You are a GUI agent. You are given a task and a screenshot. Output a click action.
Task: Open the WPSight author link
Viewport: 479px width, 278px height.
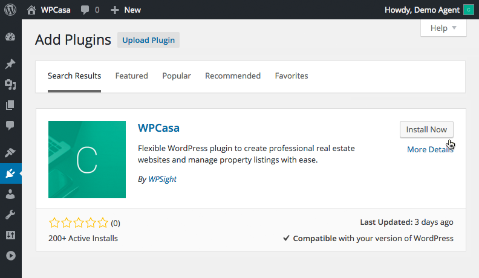pyautogui.click(x=163, y=179)
